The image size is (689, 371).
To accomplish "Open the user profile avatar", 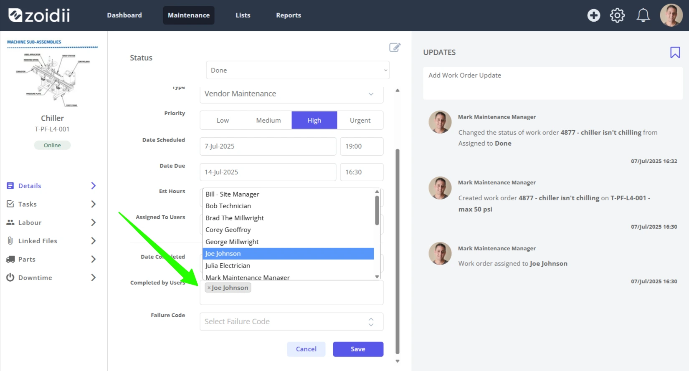I will tap(671, 15).
